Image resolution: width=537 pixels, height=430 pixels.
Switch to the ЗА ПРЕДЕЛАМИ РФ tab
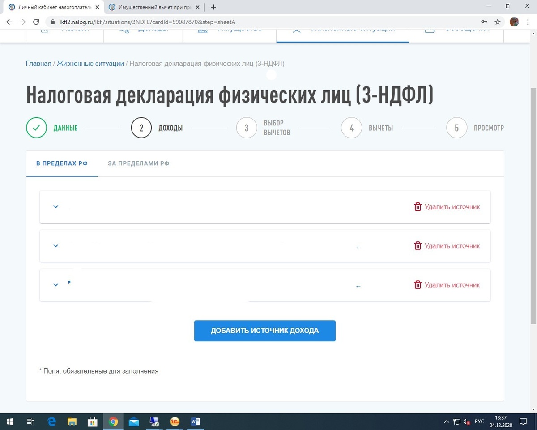[138, 163]
